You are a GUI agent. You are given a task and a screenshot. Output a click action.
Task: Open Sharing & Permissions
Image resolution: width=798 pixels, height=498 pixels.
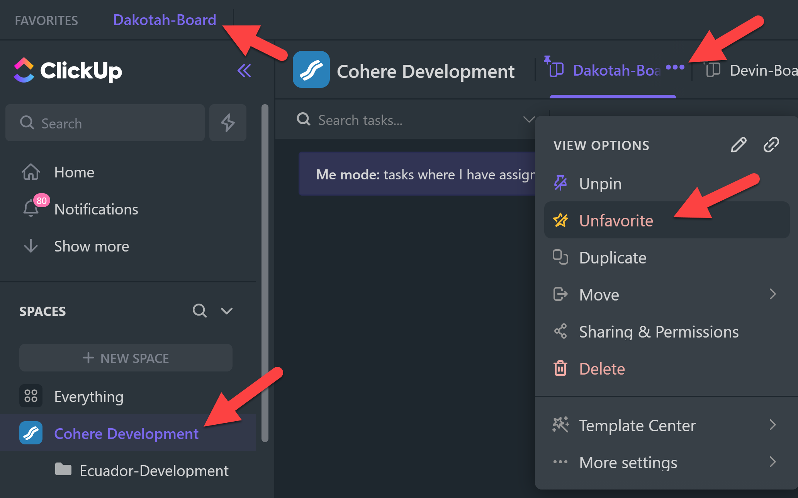[667, 331]
